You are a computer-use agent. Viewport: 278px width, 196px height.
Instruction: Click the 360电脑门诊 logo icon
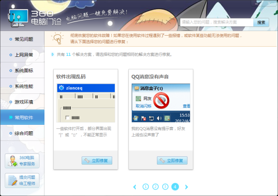click(x=18, y=18)
